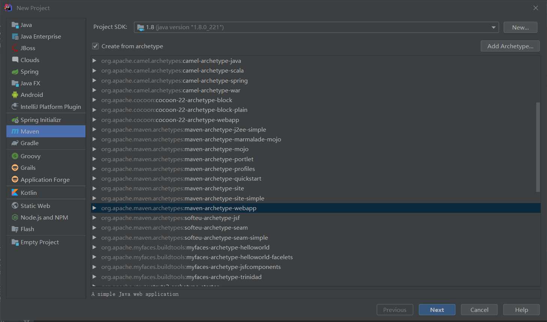Screen dimensions: 547x322
Task: Select the Maven 'm' icon
Action: pos(15,132)
